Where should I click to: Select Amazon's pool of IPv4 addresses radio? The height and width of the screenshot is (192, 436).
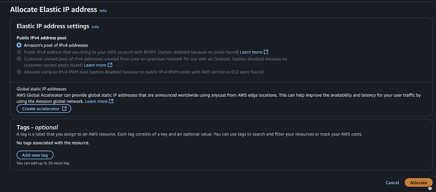(x=19, y=45)
